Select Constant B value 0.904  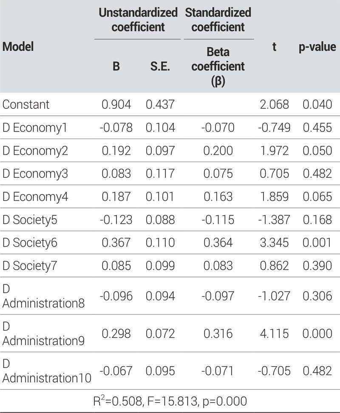(116, 104)
